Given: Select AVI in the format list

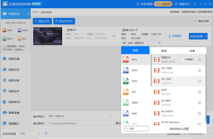Looking at the screenshot, I should 136,92.
